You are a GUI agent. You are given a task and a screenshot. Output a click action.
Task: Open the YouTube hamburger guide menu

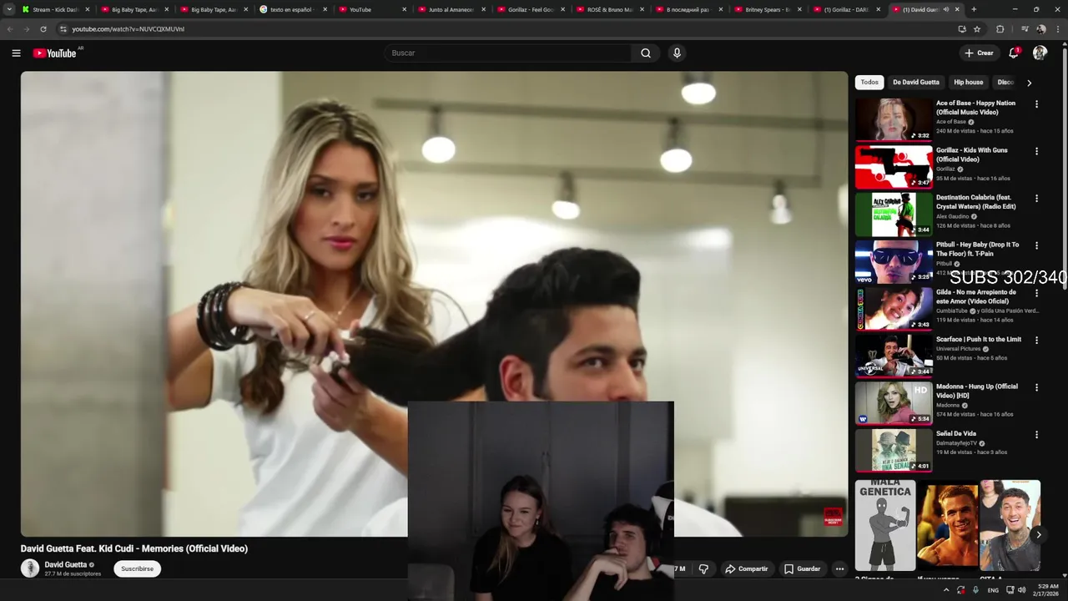[16, 53]
